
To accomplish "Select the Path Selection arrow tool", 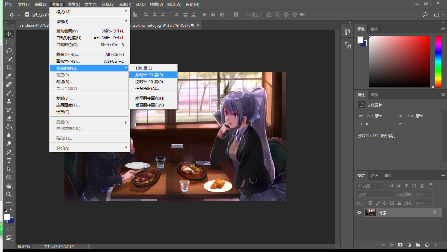I will point(9,169).
